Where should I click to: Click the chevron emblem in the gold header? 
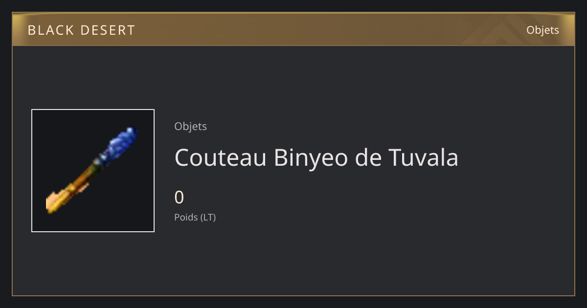click(x=494, y=30)
